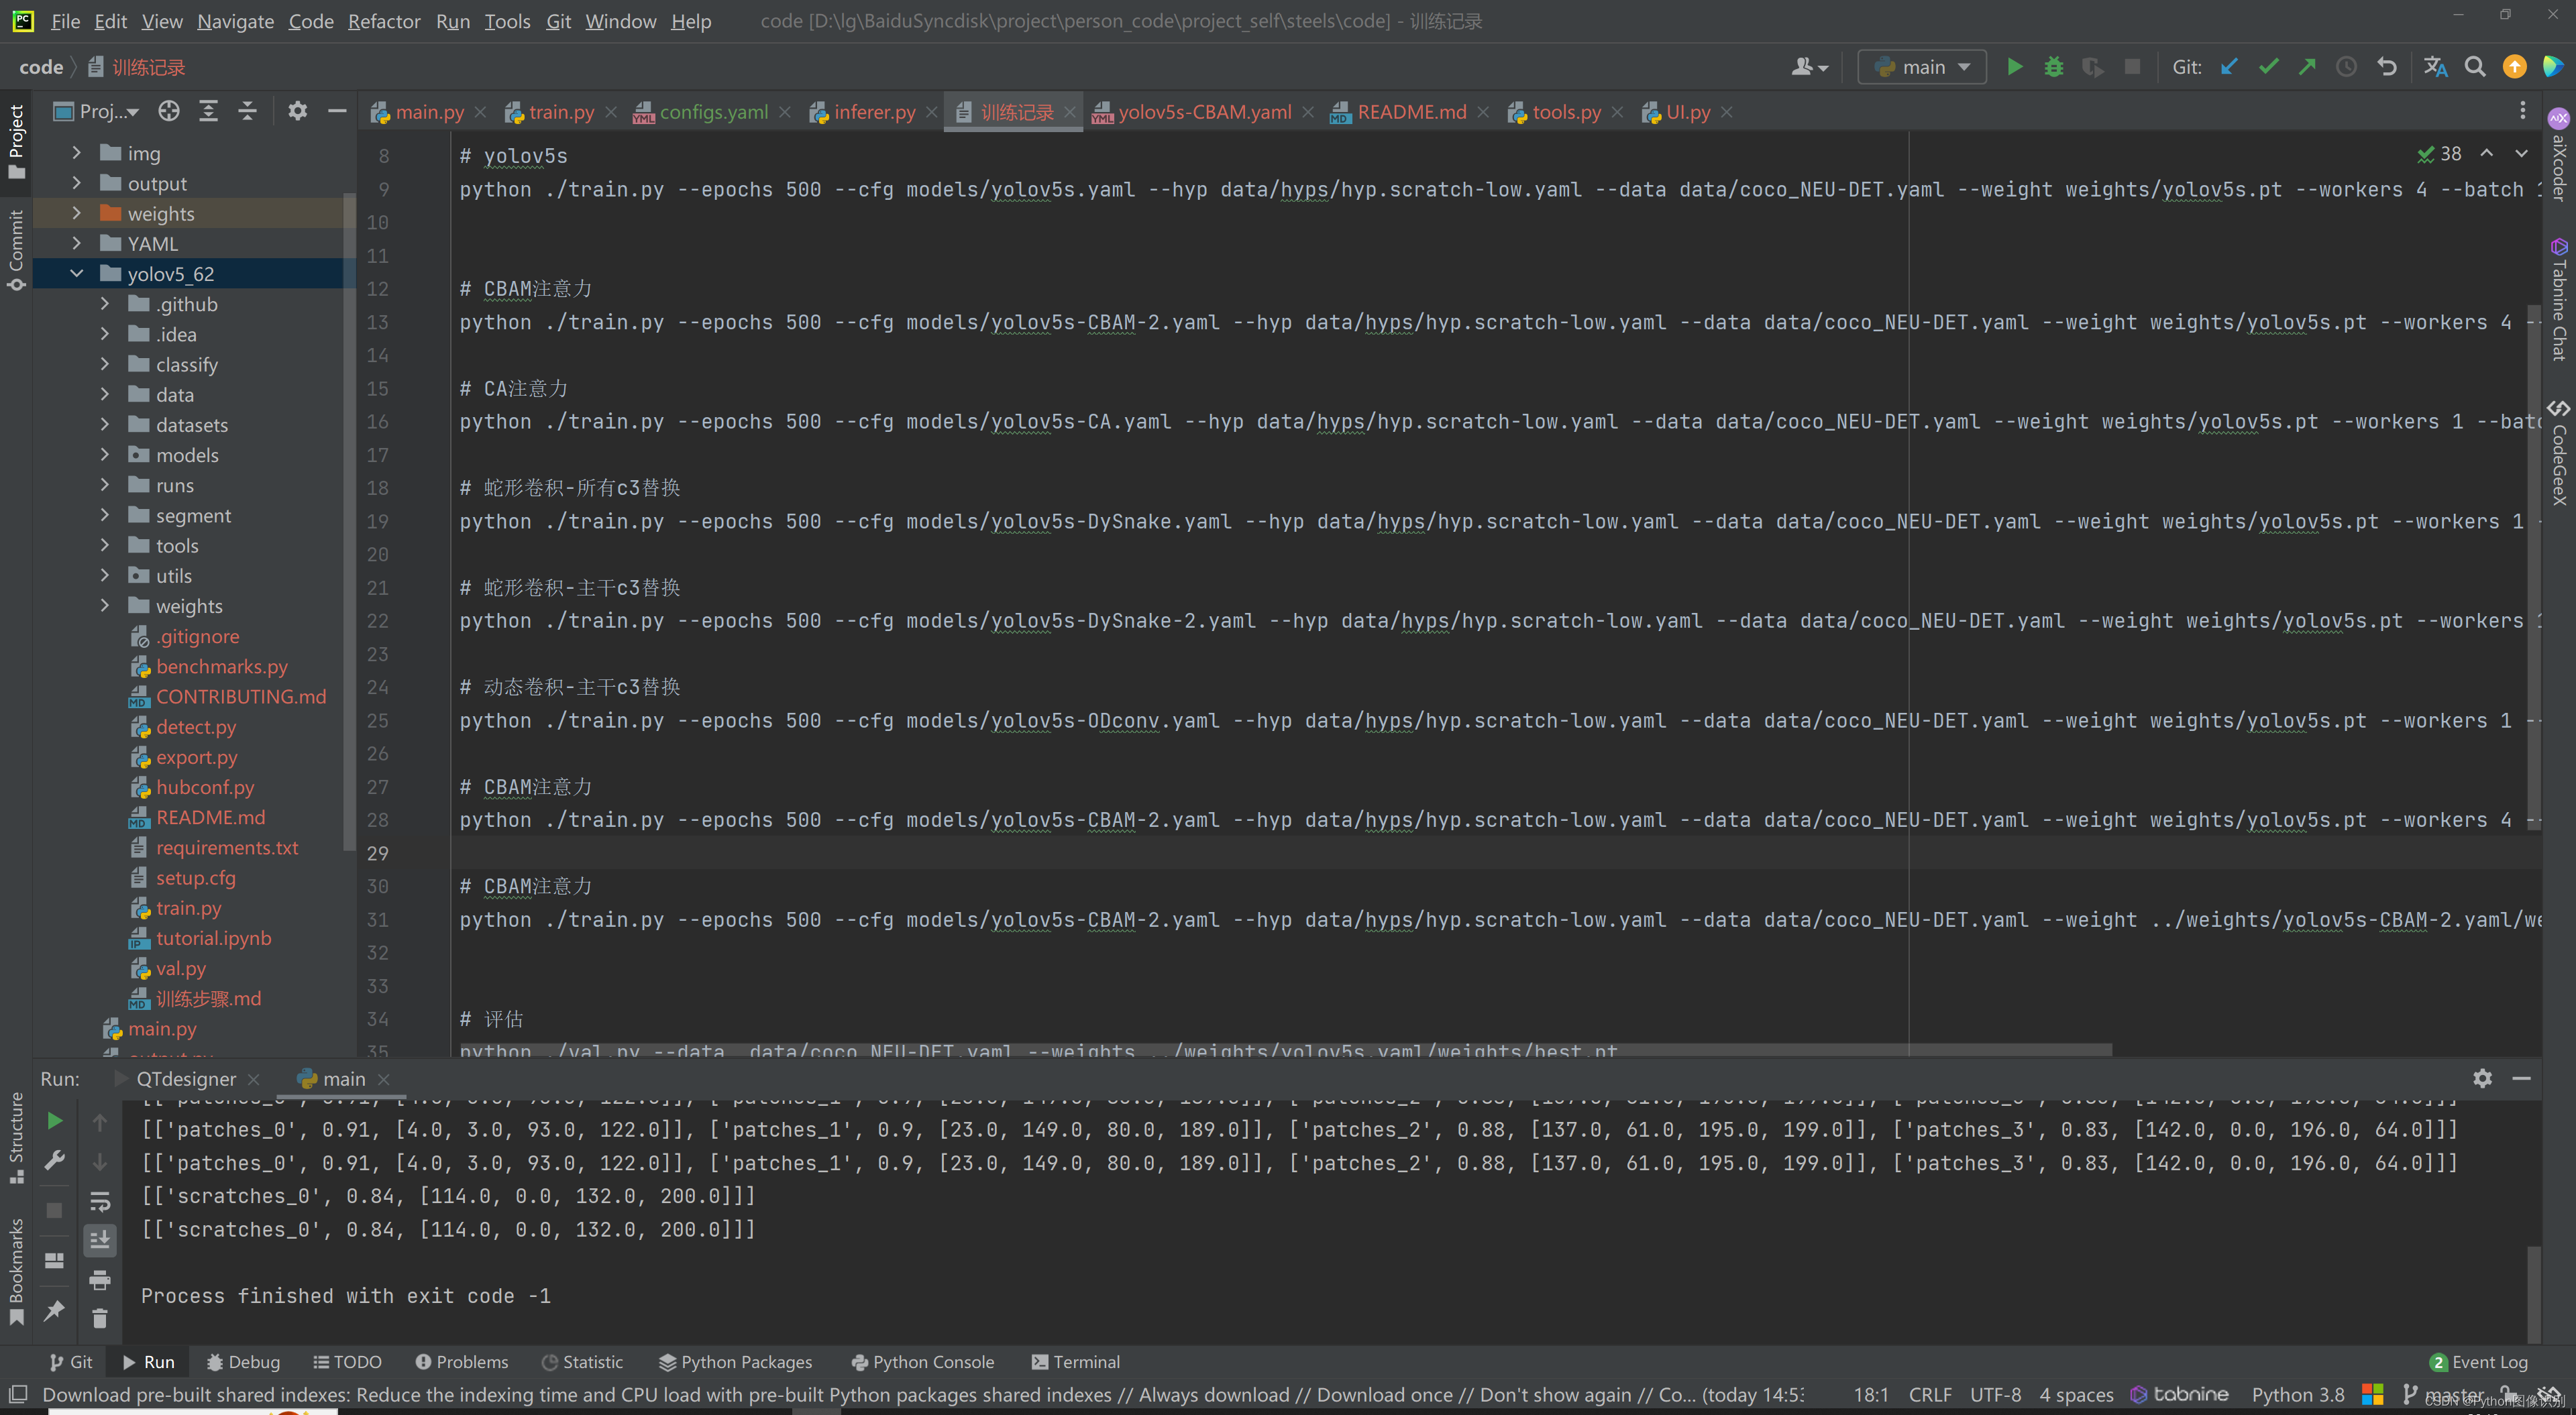The width and height of the screenshot is (2576, 1415).
Task: Start debugging with the bug icon
Action: coord(2054,67)
